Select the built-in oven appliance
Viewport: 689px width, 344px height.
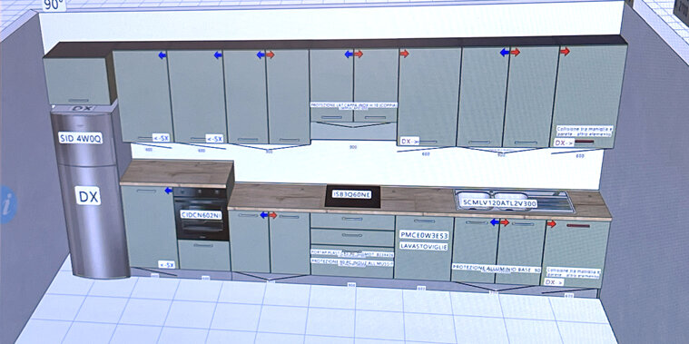[202, 214]
